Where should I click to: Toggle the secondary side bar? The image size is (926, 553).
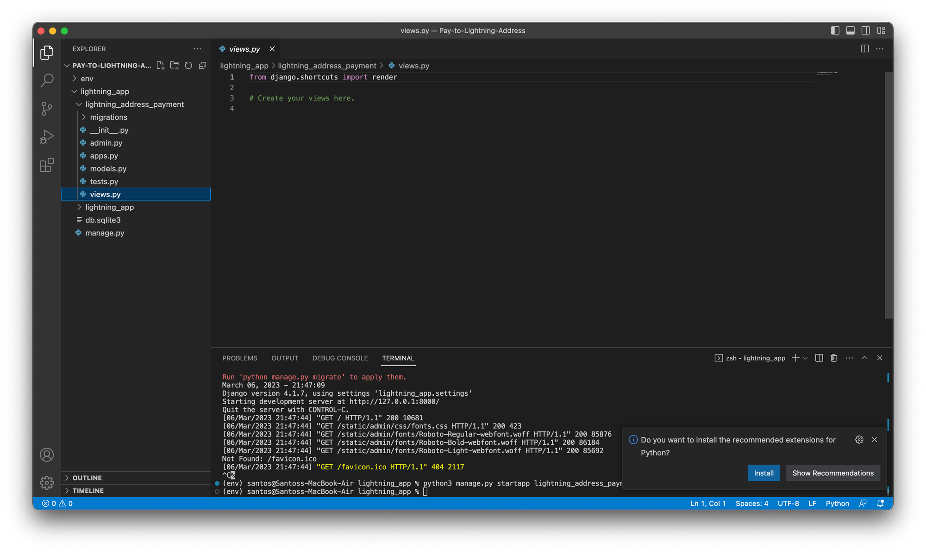click(866, 31)
